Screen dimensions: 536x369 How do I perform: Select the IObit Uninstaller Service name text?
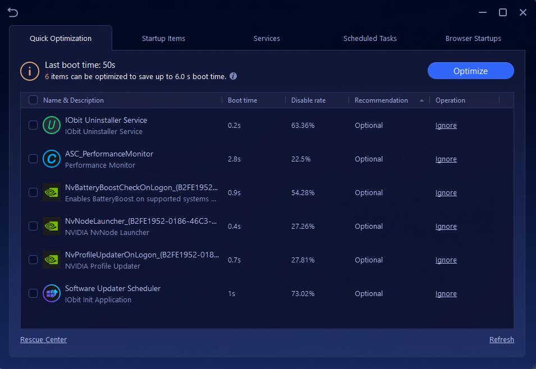pyautogui.click(x=106, y=120)
